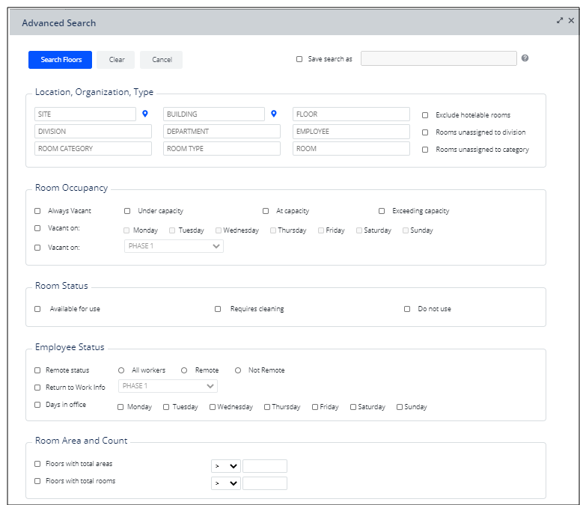Enable Vacant on phase checkbox
The image size is (580, 505).
pos(37,248)
